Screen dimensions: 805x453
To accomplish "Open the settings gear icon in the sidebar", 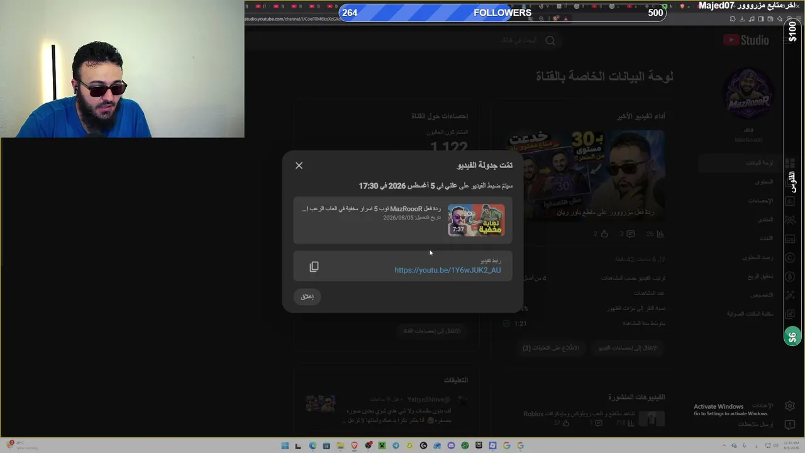I will pos(790,406).
